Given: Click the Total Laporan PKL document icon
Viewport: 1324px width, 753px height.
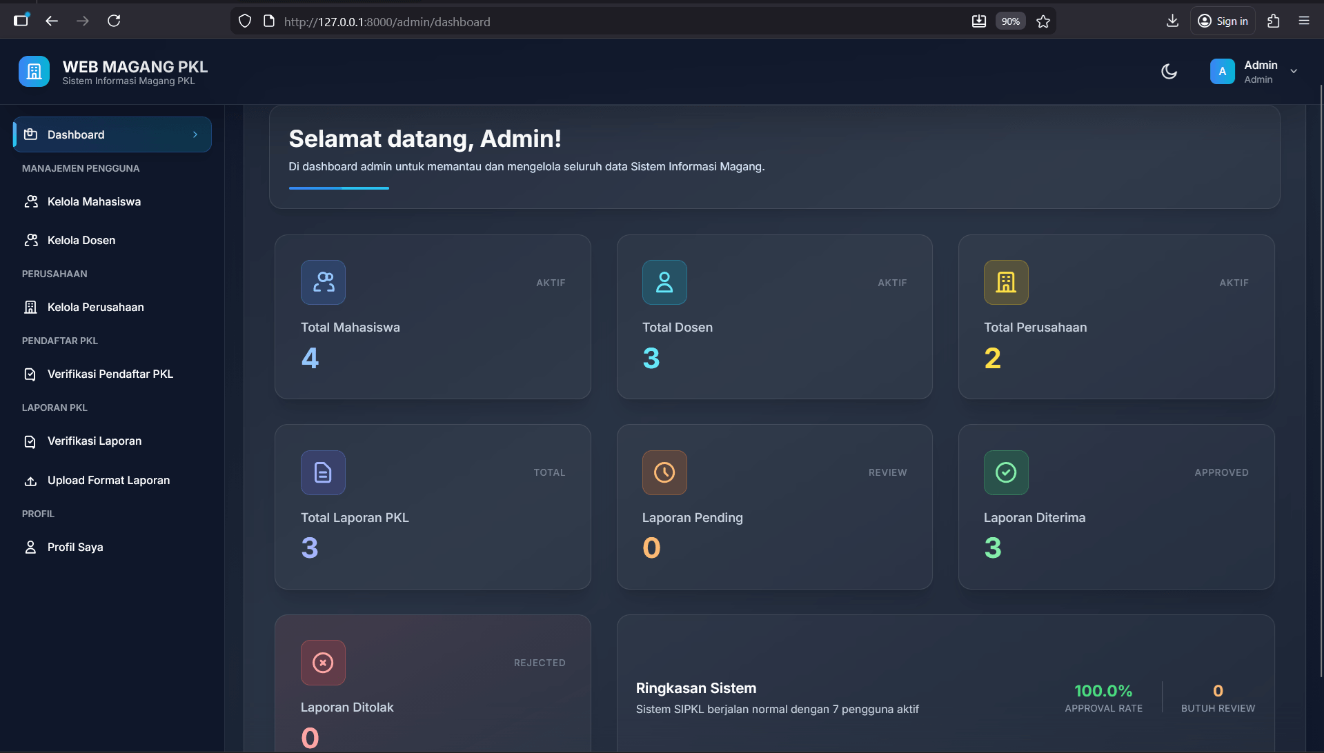Looking at the screenshot, I should [x=323, y=472].
